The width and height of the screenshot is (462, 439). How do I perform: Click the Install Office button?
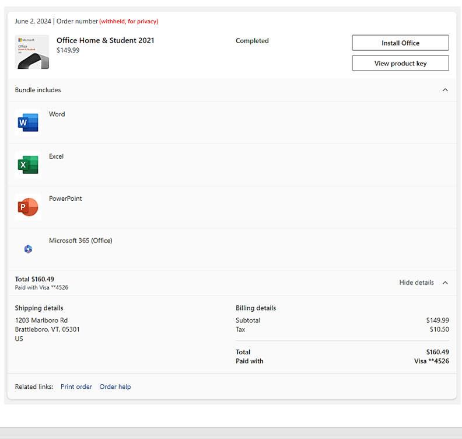click(x=400, y=43)
